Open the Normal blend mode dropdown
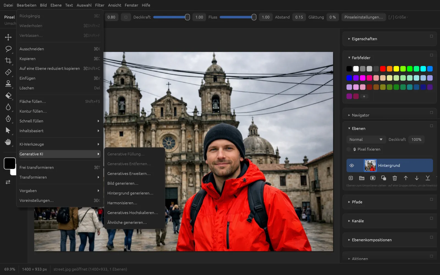This screenshot has width=440, height=275. pyautogui.click(x=366, y=140)
